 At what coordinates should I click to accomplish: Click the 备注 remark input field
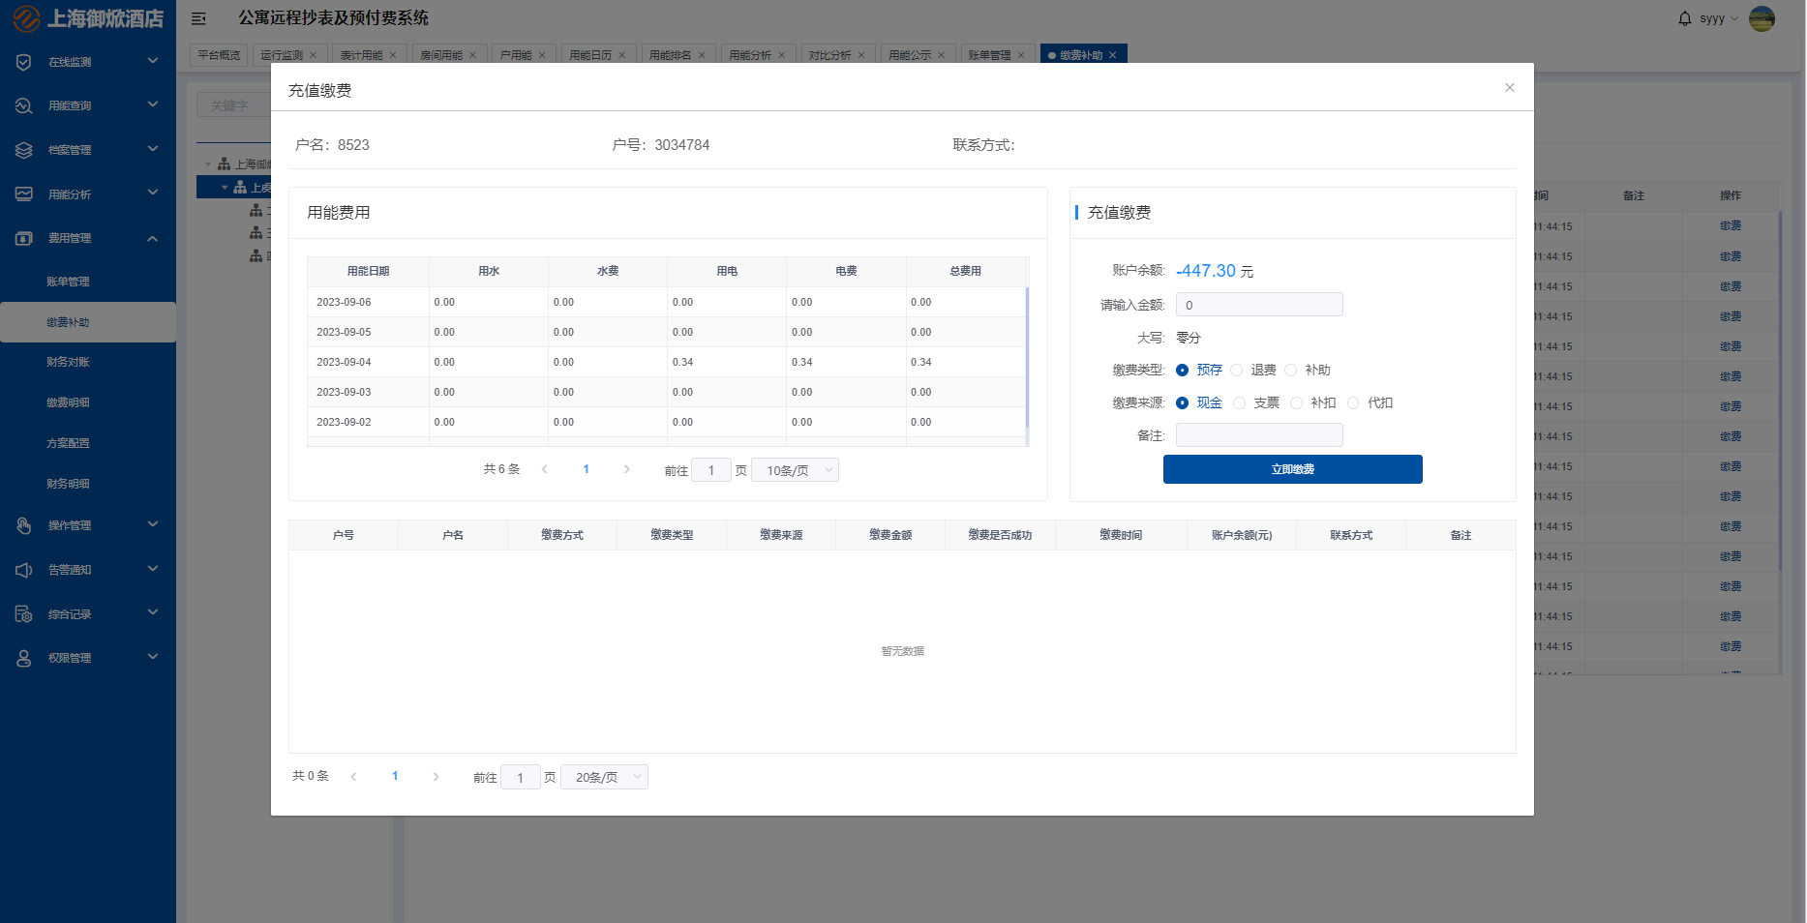(1258, 435)
